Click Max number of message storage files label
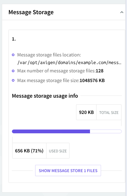This screenshot has height=196, width=127. (x=56, y=71)
